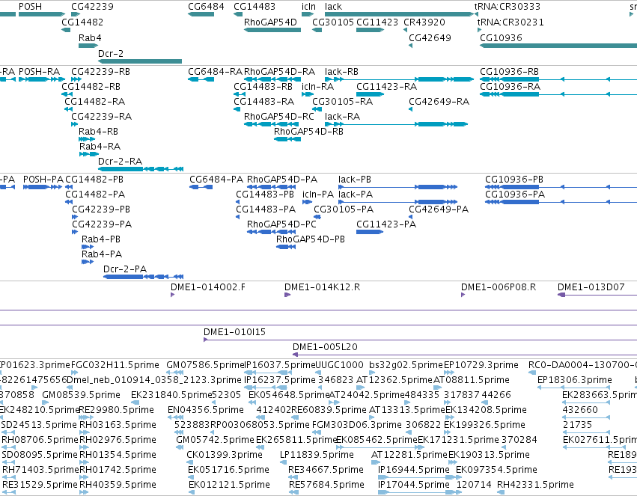Click the Dcr-2-PA protein feature
Image resolution: width=637 pixels, height=496 pixels.
(x=144, y=277)
